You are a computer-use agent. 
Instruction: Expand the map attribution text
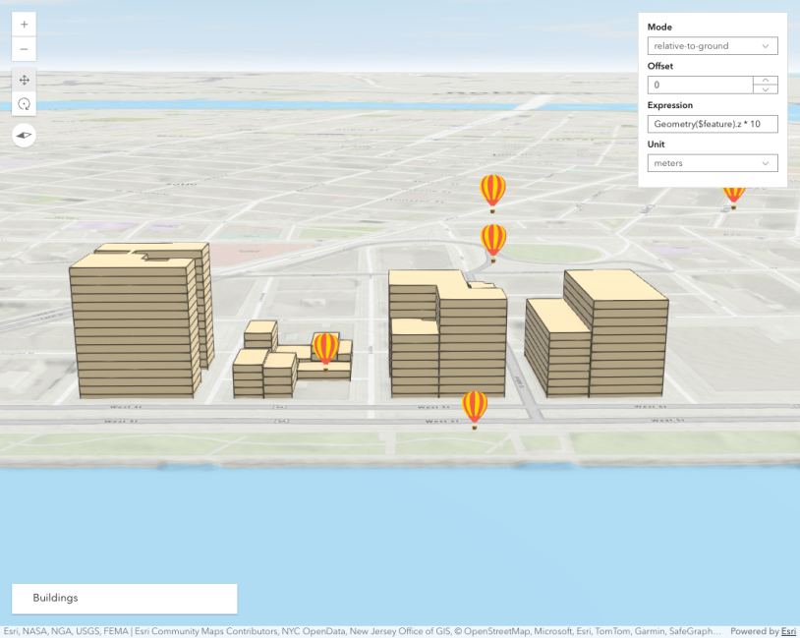click(x=364, y=631)
